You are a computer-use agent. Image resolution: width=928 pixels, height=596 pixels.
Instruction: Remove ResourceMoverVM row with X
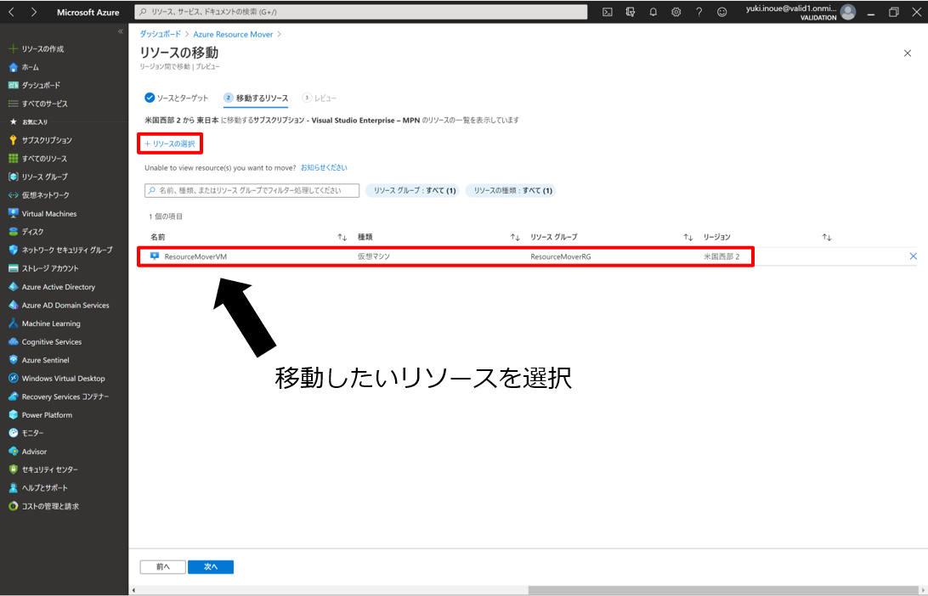pyautogui.click(x=914, y=256)
